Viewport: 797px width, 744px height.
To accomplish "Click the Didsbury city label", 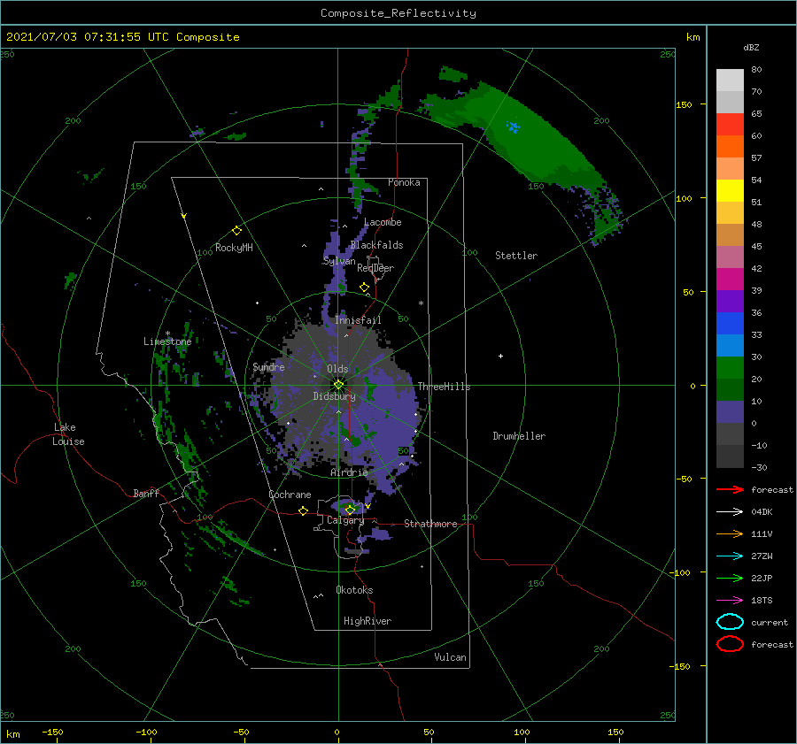I will [x=334, y=396].
